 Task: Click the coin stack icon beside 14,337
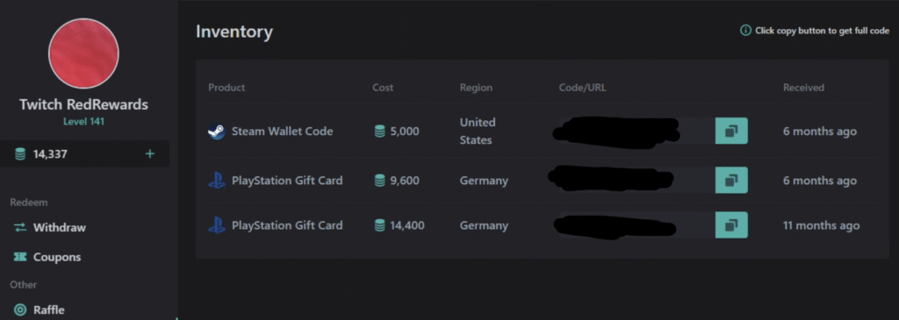20,153
